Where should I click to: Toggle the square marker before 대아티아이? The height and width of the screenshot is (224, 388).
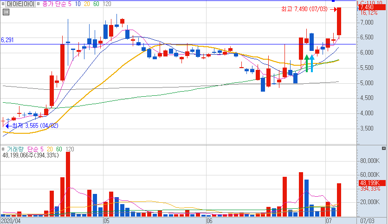pyautogui.click(x=3, y=4)
